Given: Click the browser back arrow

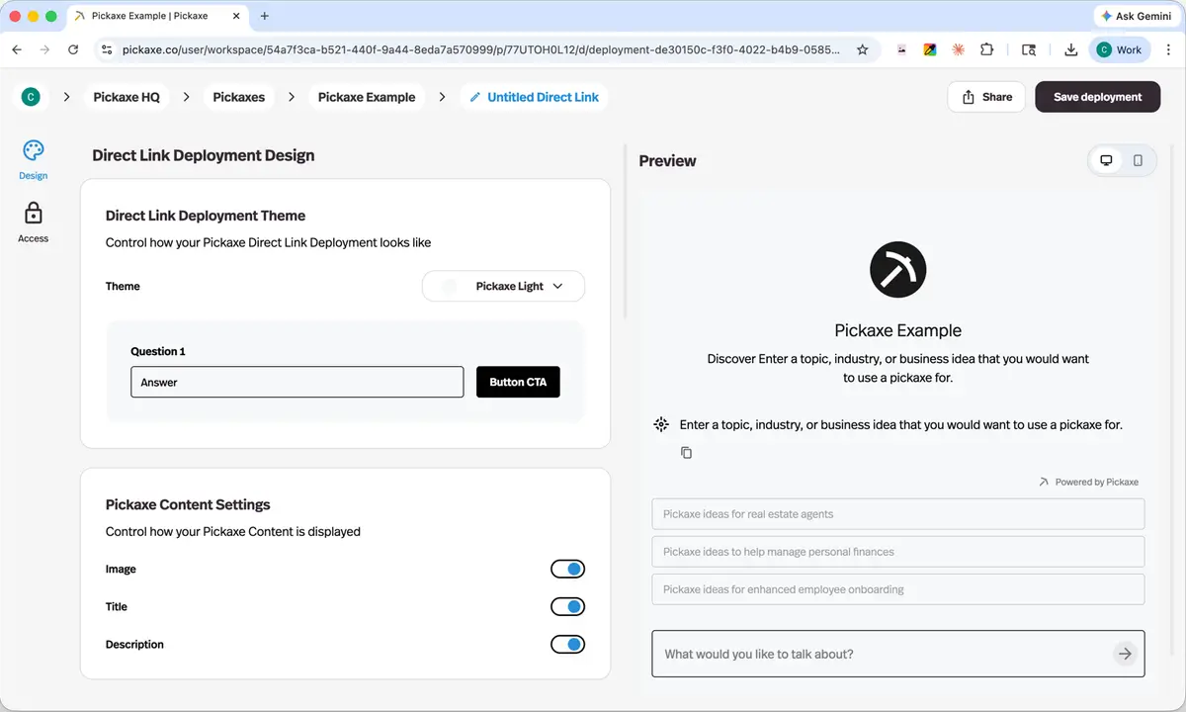Looking at the screenshot, I should coord(17,49).
